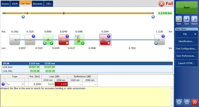Switch to the Elements tab
This screenshot has height=107, width=199.
(x=38, y=4)
